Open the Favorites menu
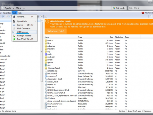This screenshot has width=153, height=115. coord(7,13)
